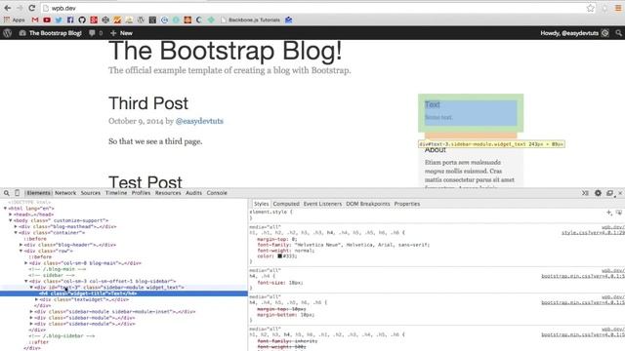
Task: Switch to the Profiles panel tab
Action: (x=141, y=193)
